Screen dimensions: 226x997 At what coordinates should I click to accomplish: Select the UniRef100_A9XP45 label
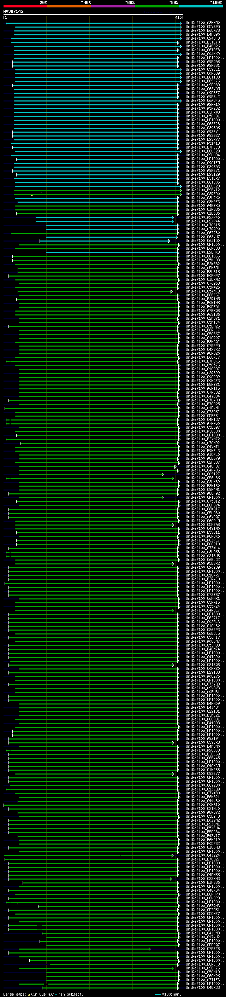tap(203, 218)
